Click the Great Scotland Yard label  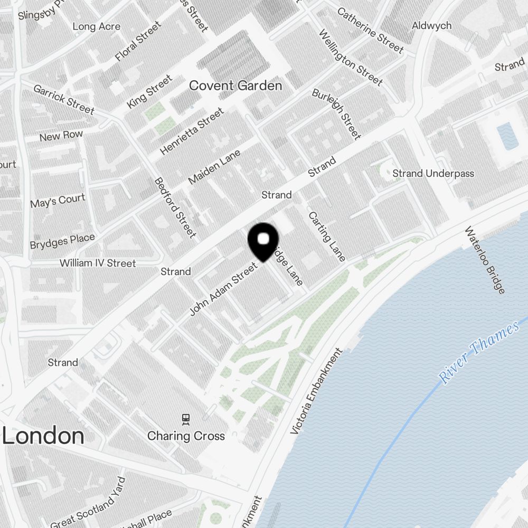[x=88, y=502]
